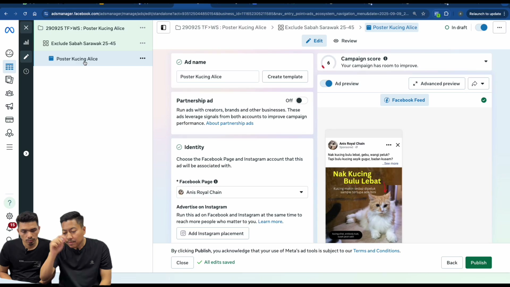Open history clock icon in editor rail
The height and width of the screenshot is (287, 510).
[26, 71]
